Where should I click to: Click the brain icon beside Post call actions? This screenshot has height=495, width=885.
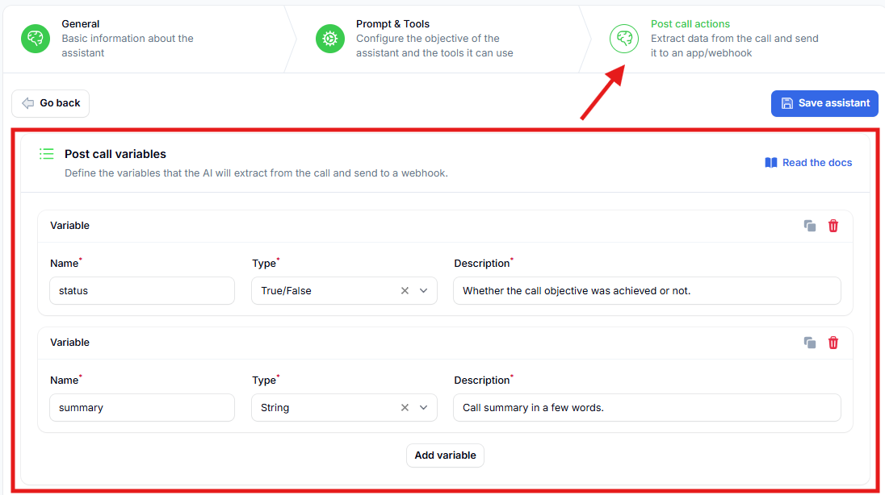623,38
